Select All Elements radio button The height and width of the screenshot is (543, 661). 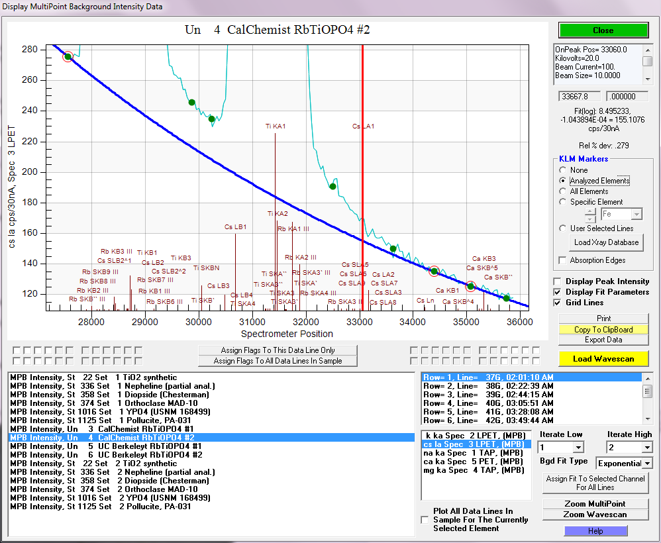point(564,191)
